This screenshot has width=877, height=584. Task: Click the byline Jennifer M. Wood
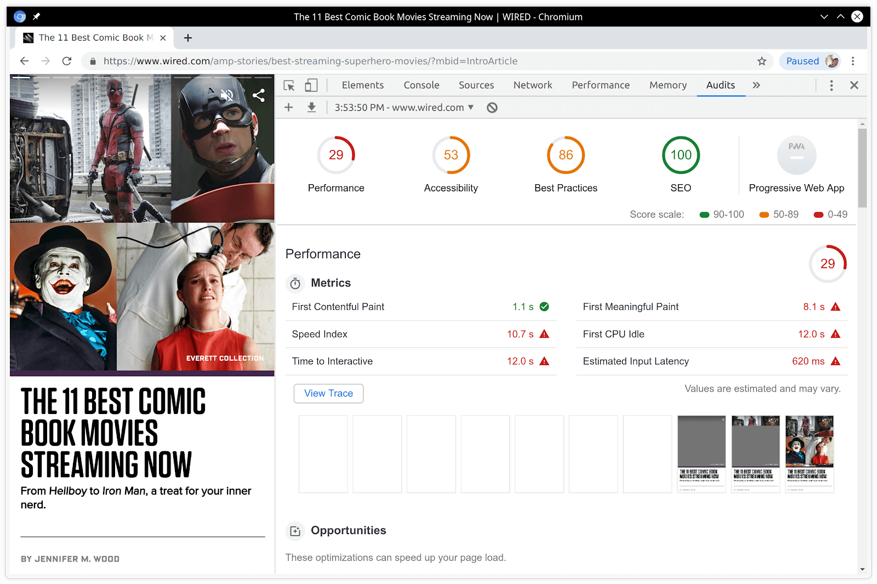70,559
